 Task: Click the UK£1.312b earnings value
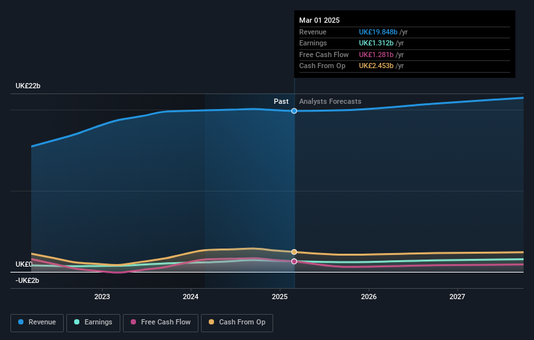click(x=377, y=43)
